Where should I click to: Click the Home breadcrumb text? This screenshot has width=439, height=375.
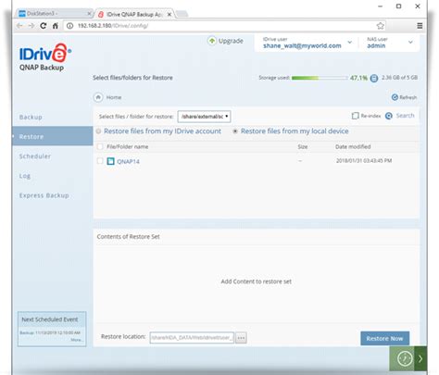(114, 97)
